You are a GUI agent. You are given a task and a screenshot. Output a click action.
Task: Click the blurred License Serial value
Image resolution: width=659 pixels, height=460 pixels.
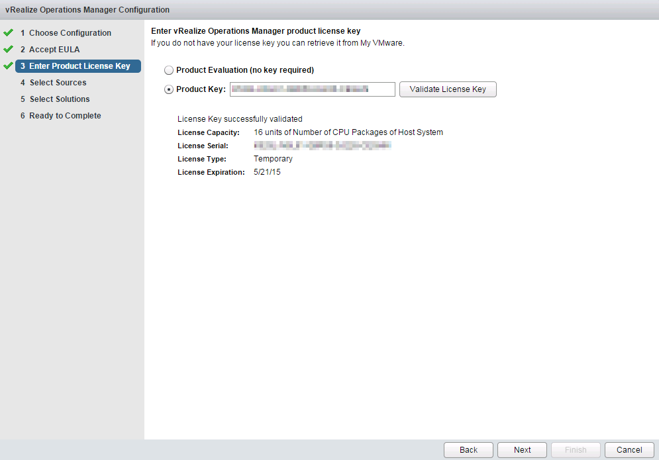(x=323, y=146)
